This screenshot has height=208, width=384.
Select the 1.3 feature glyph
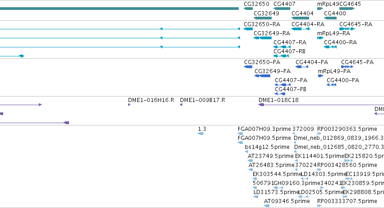point(200,134)
